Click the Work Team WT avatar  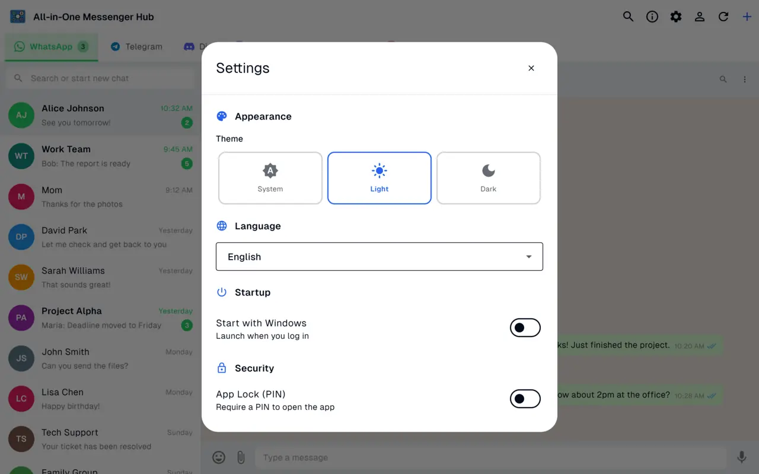click(x=21, y=156)
